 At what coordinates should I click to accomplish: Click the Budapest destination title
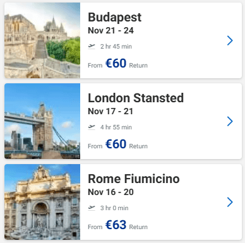click(x=115, y=17)
